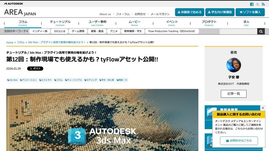Select the 3DCGとは keyword
The width and height of the screenshot is (269, 151).
coord(59,31)
